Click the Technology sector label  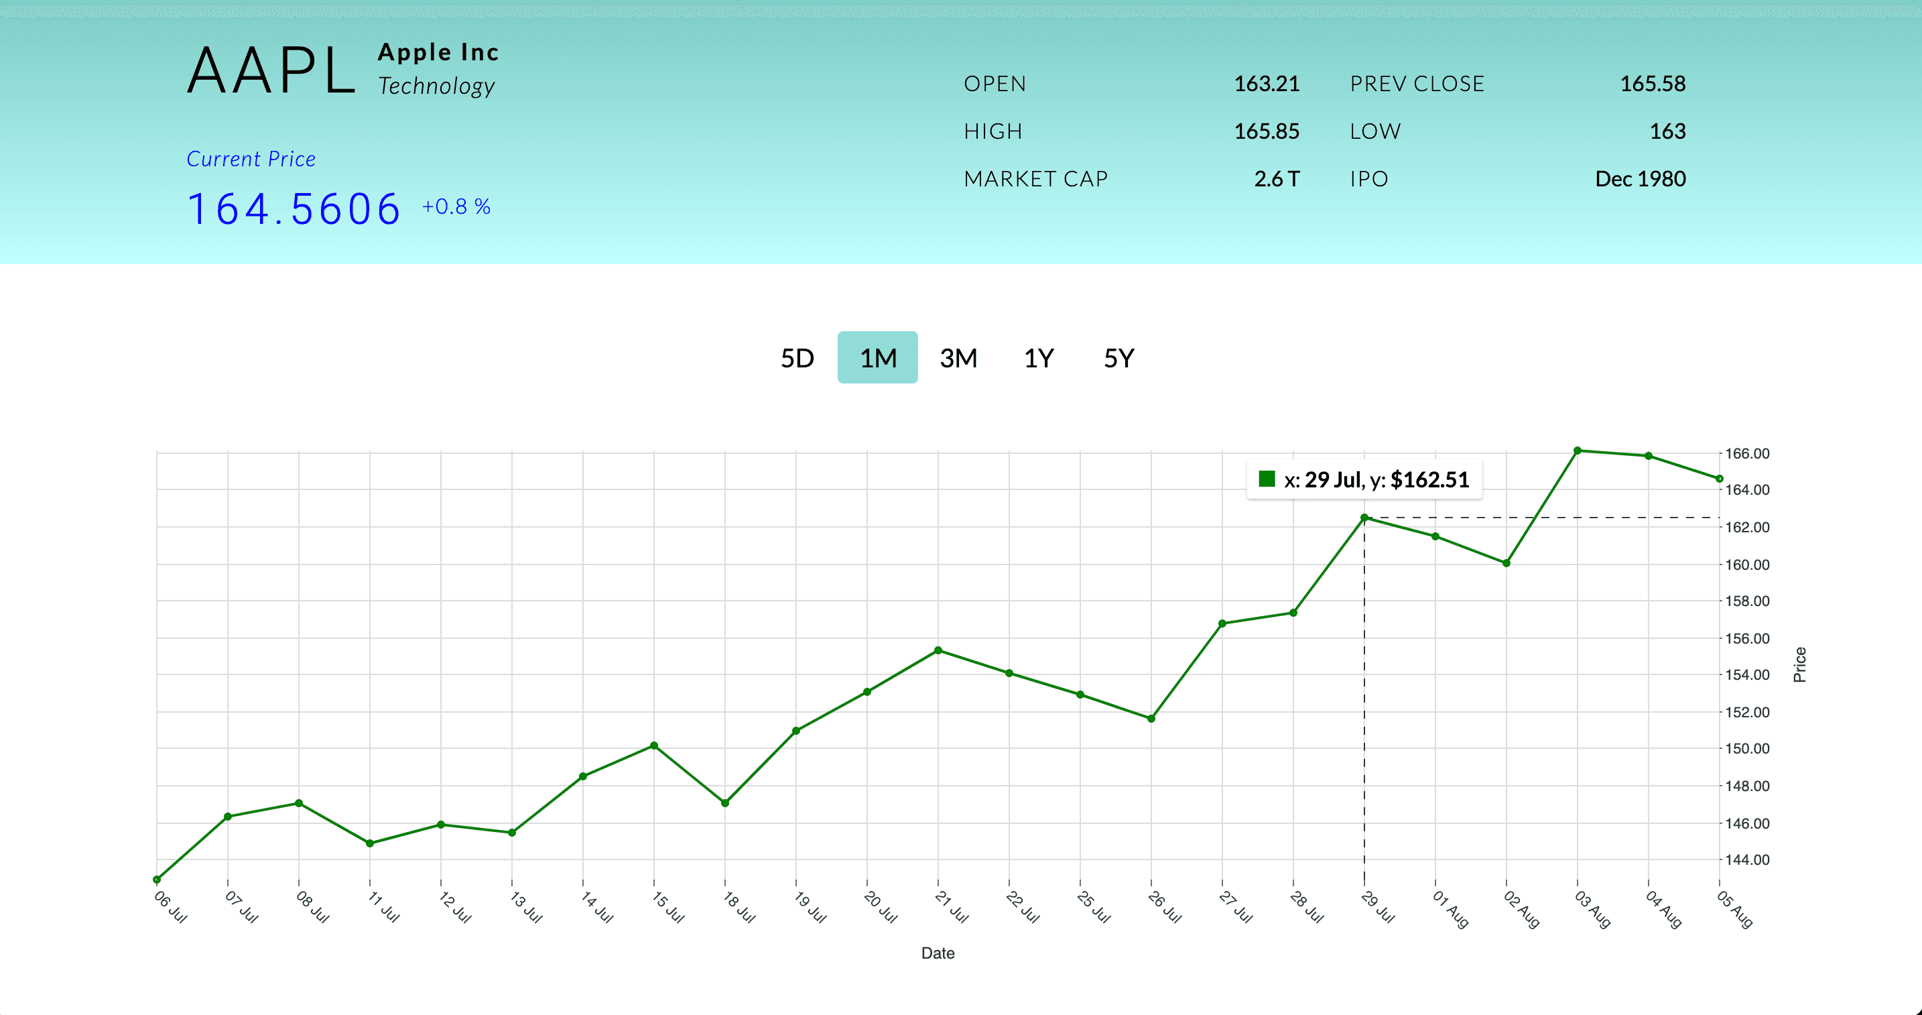click(436, 86)
